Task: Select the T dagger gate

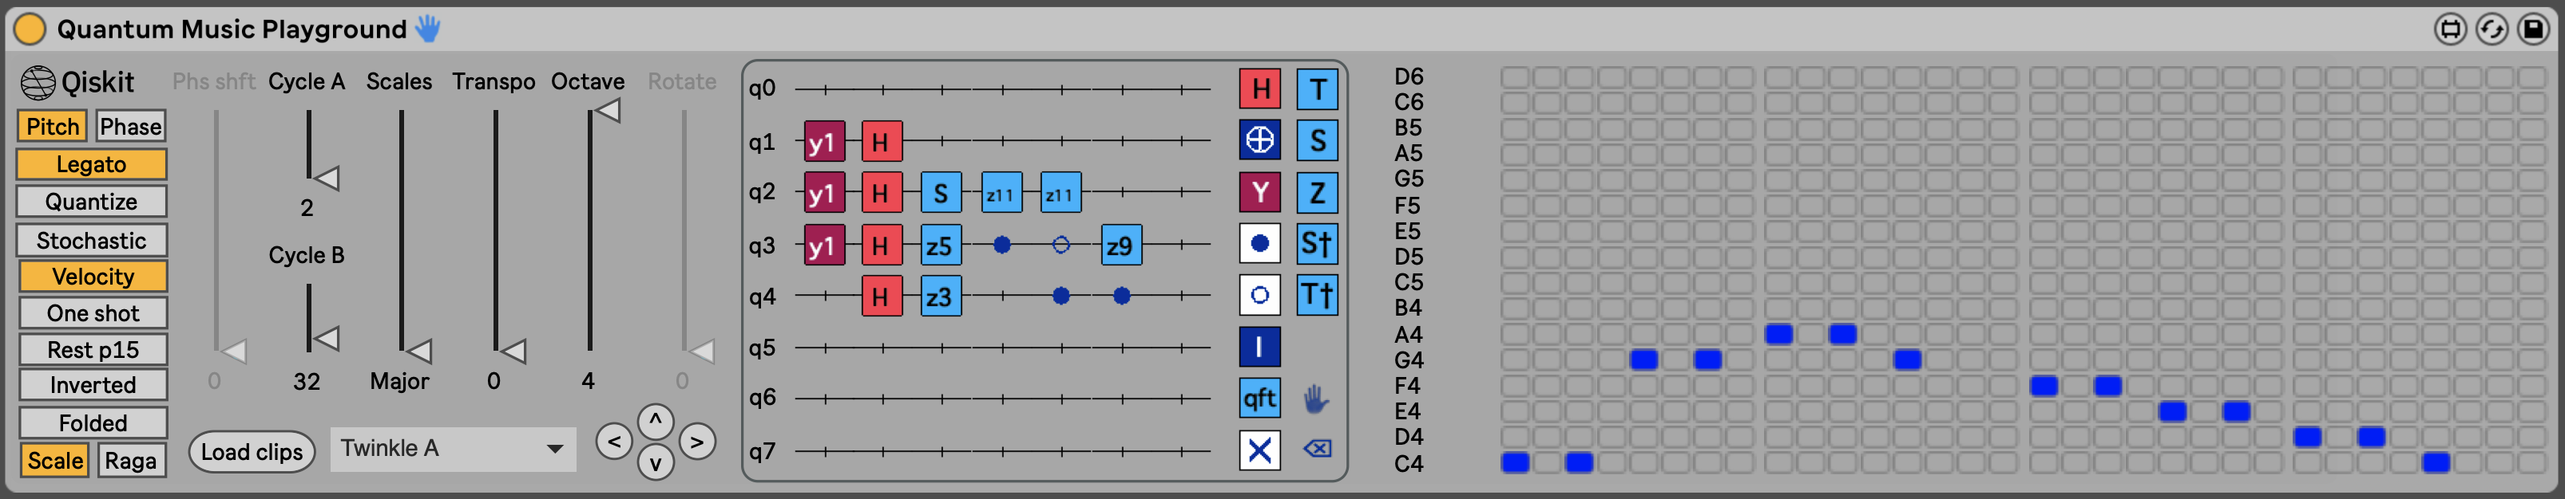Action: pos(1316,295)
